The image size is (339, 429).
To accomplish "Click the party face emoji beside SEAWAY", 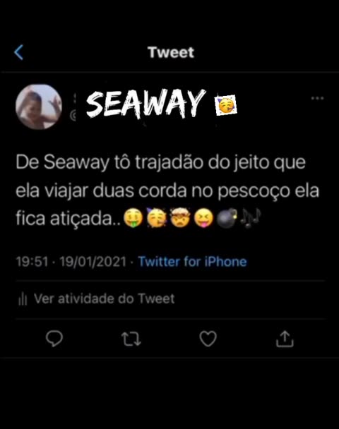I will point(225,105).
